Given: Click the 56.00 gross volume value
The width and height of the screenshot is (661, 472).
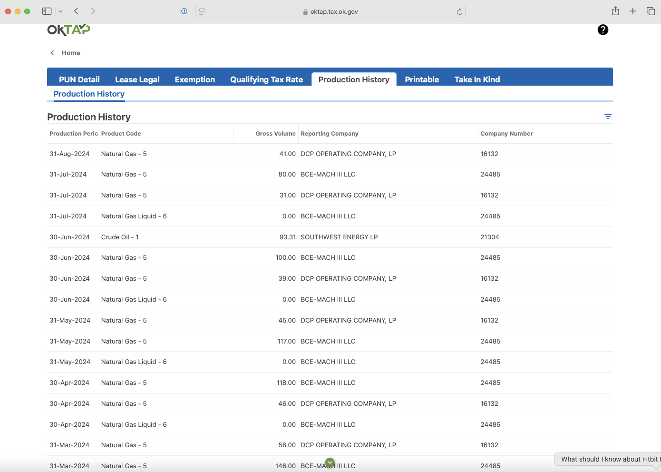Looking at the screenshot, I should (287, 445).
